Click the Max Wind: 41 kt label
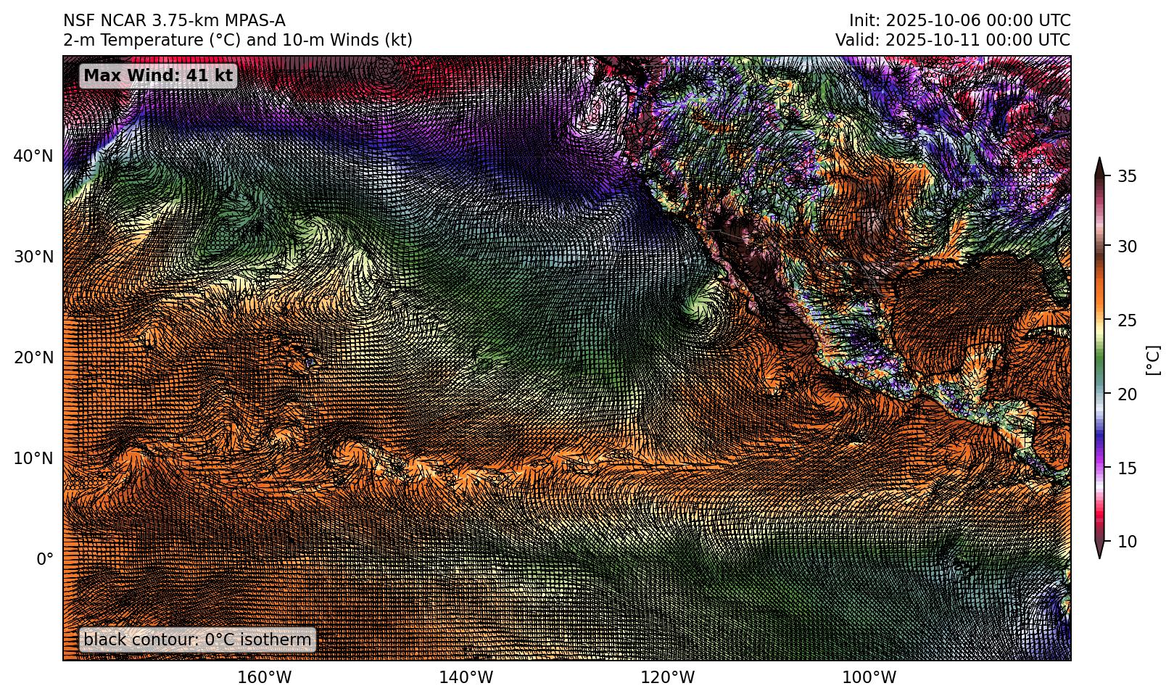Screen dimensions: 1174x699 (x=158, y=75)
